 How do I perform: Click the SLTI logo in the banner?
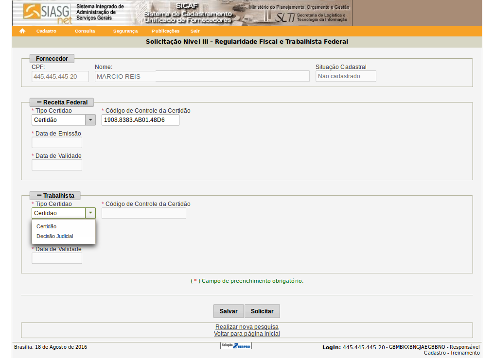pos(284,17)
